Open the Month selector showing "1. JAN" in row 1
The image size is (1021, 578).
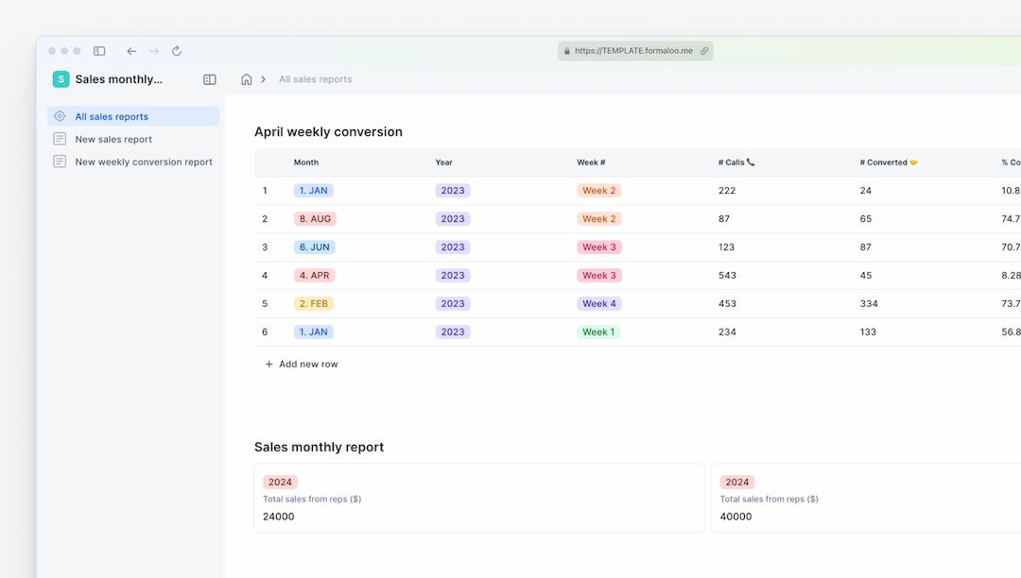313,190
